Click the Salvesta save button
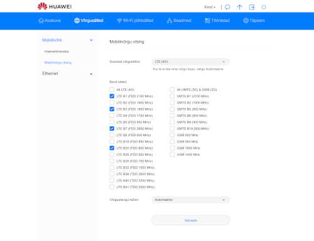The height and width of the screenshot is (241, 314). [x=191, y=220]
